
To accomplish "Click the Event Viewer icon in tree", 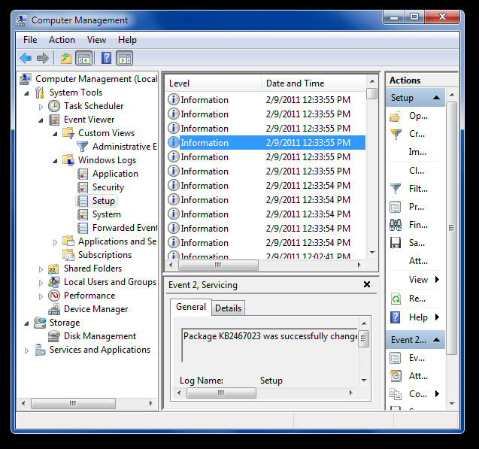I will [x=54, y=120].
